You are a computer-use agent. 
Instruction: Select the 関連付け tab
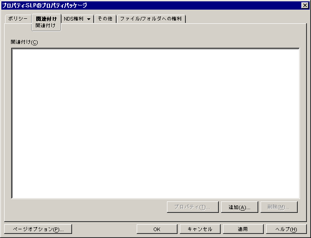46,19
